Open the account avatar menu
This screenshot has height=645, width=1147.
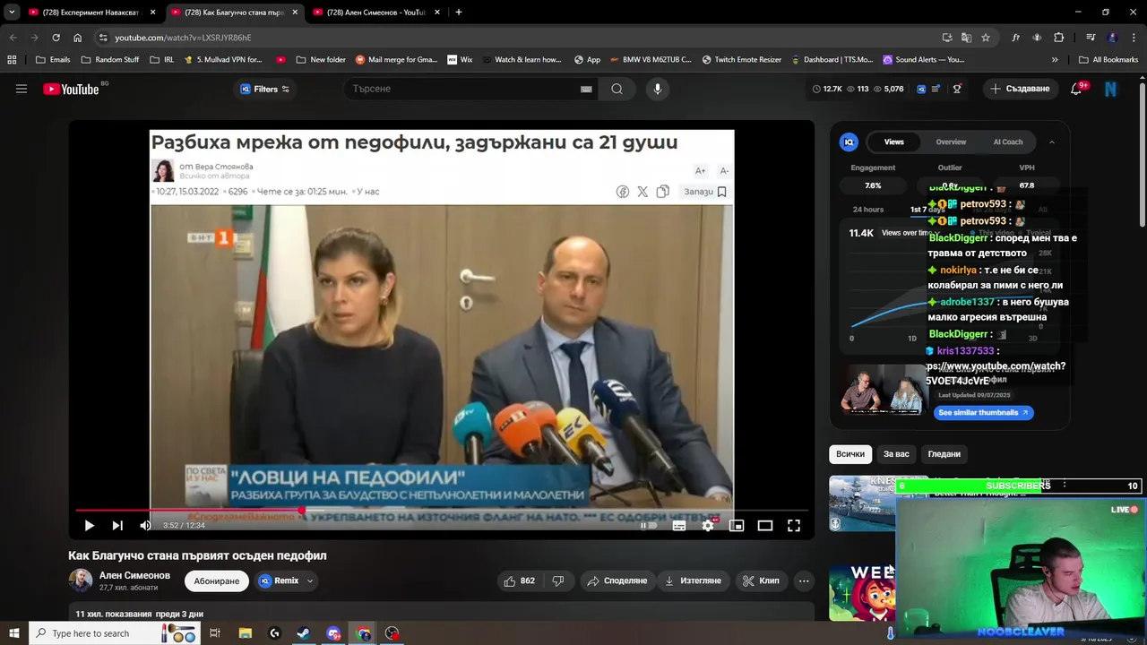coord(1111,89)
